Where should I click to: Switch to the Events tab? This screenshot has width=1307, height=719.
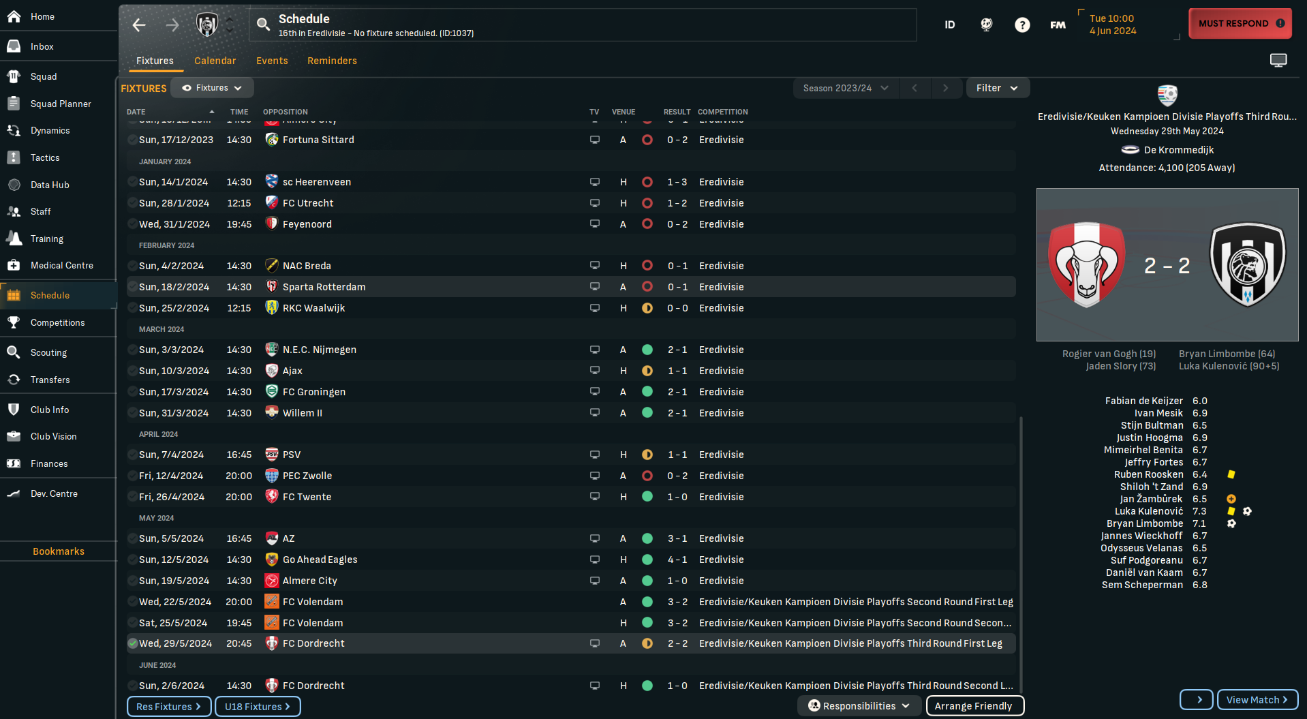click(272, 61)
